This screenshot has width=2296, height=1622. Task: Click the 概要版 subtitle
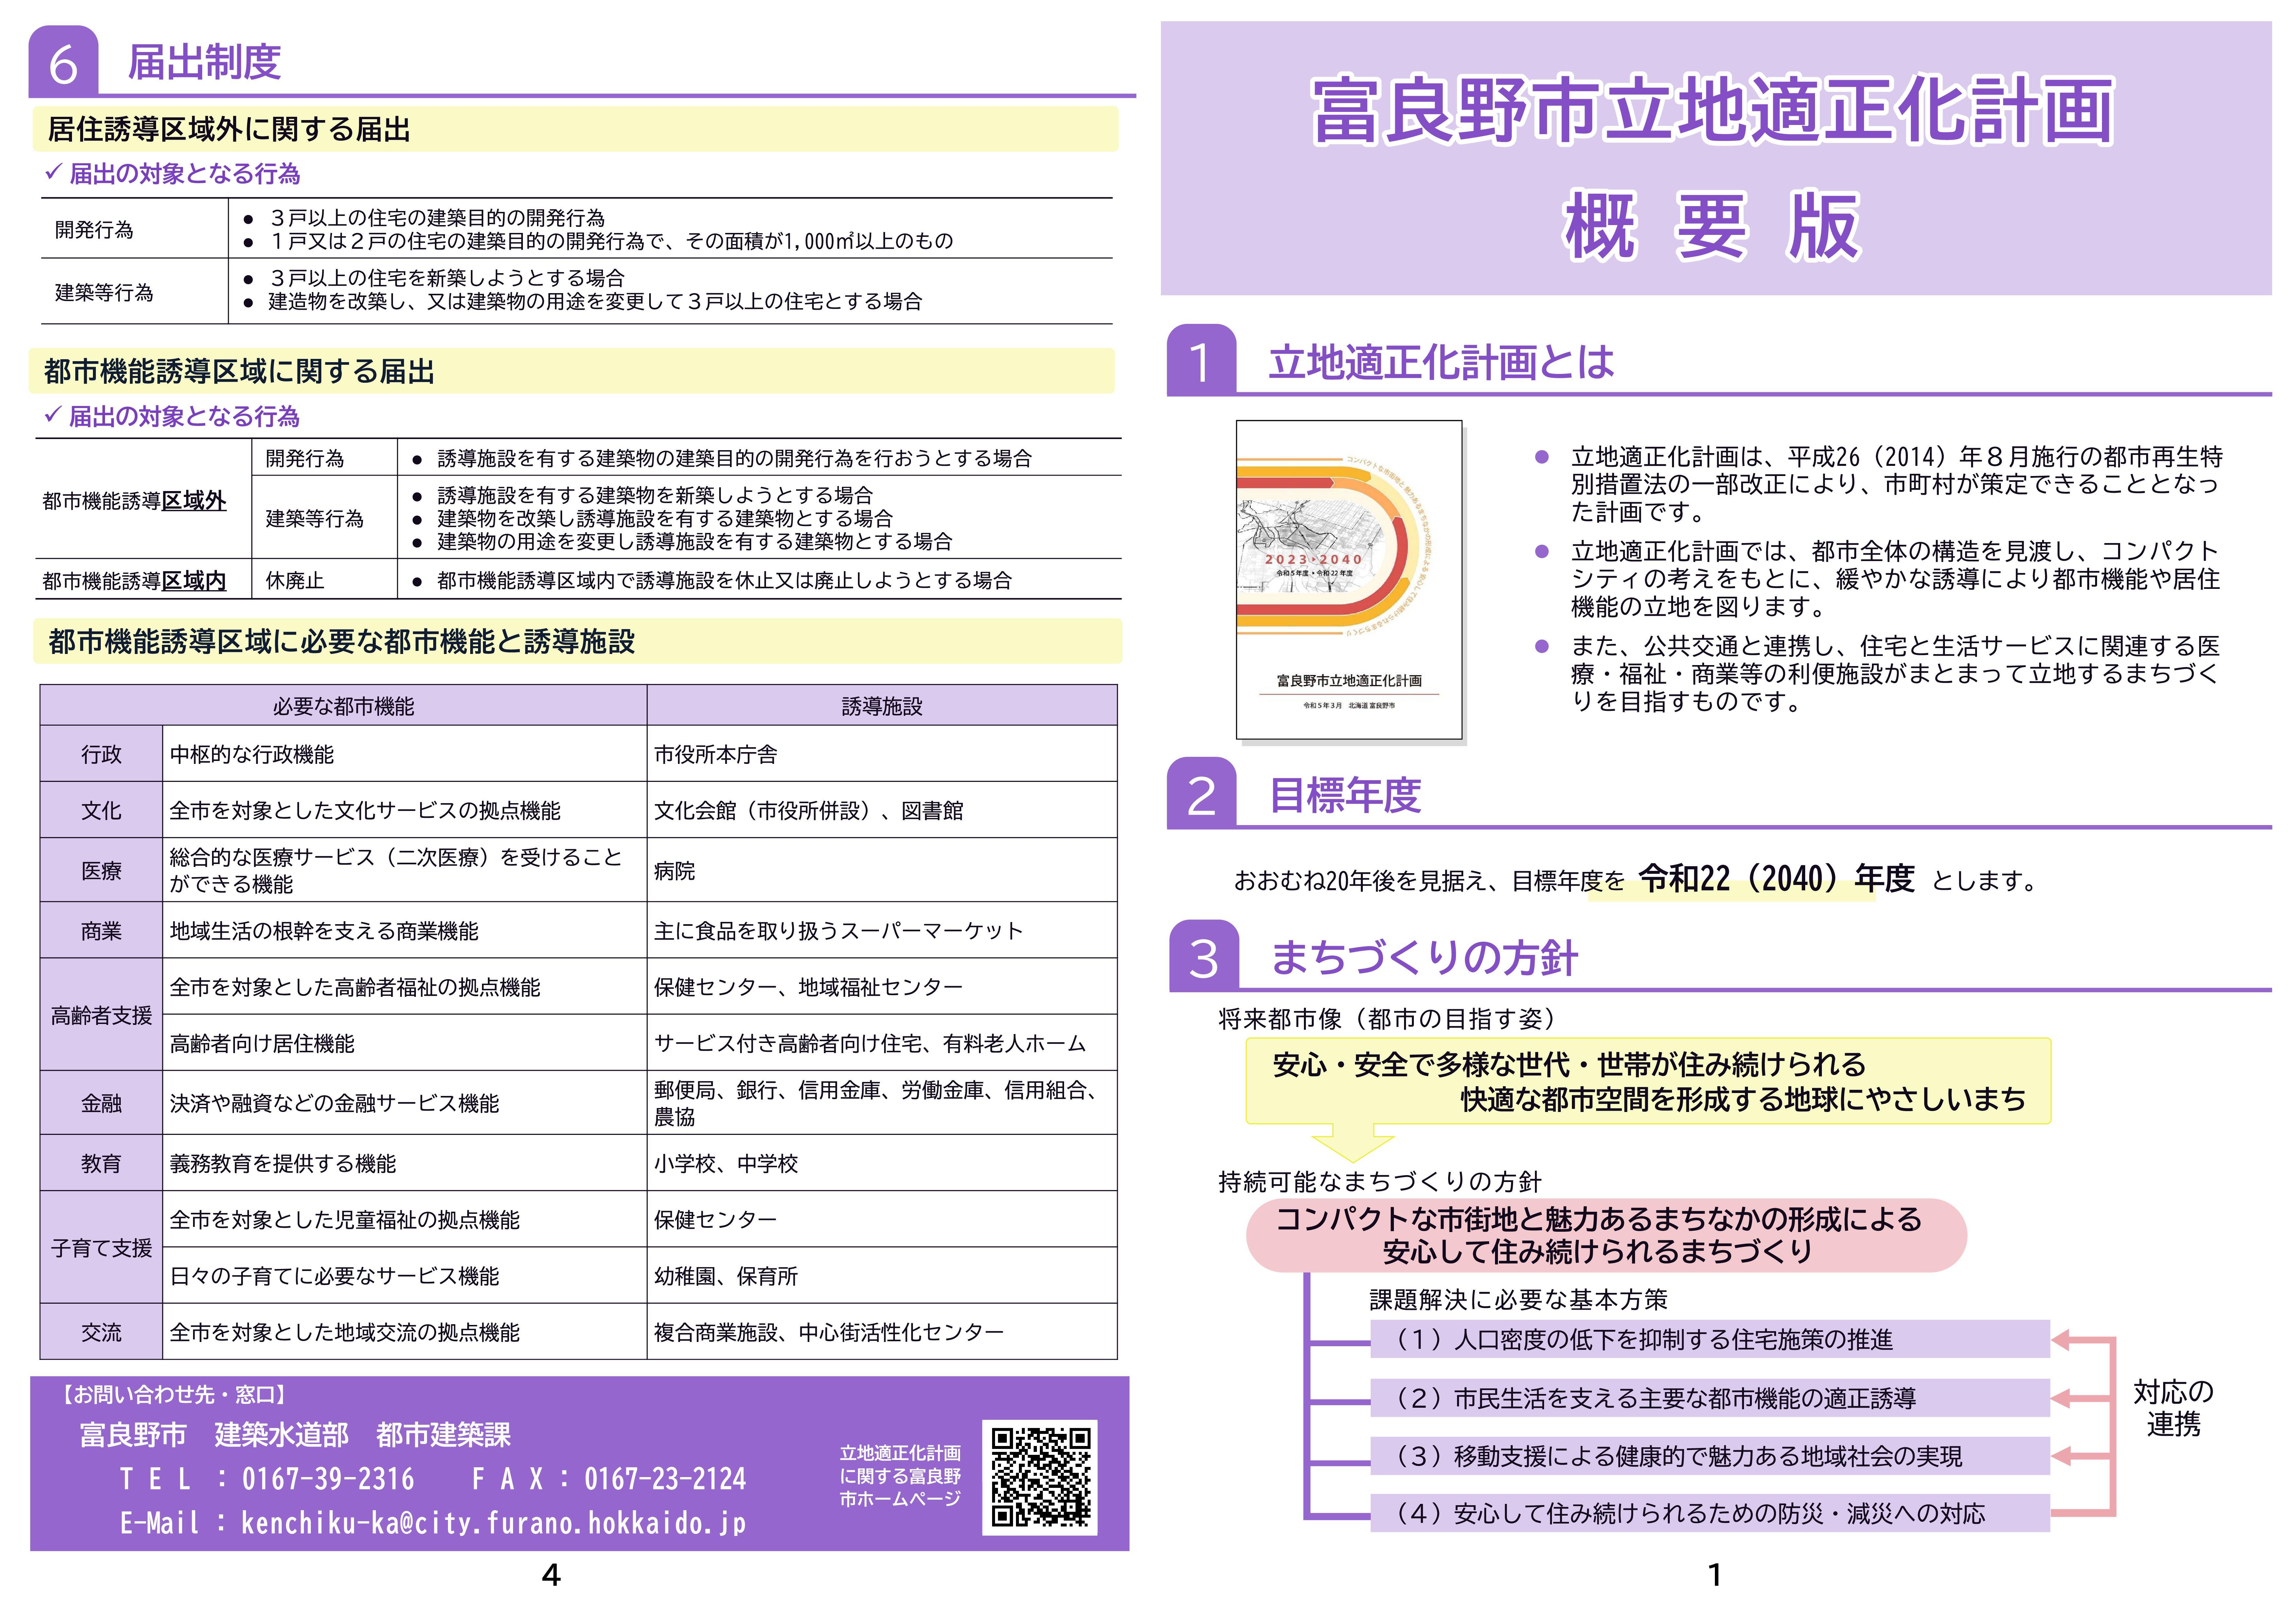(x=1712, y=227)
